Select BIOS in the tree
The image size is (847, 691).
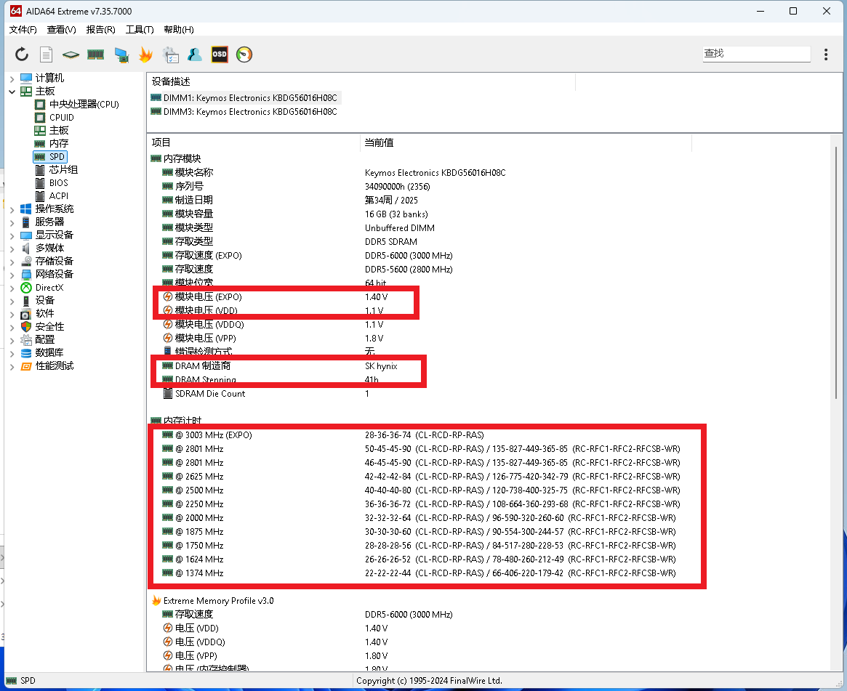click(x=58, y=182)
